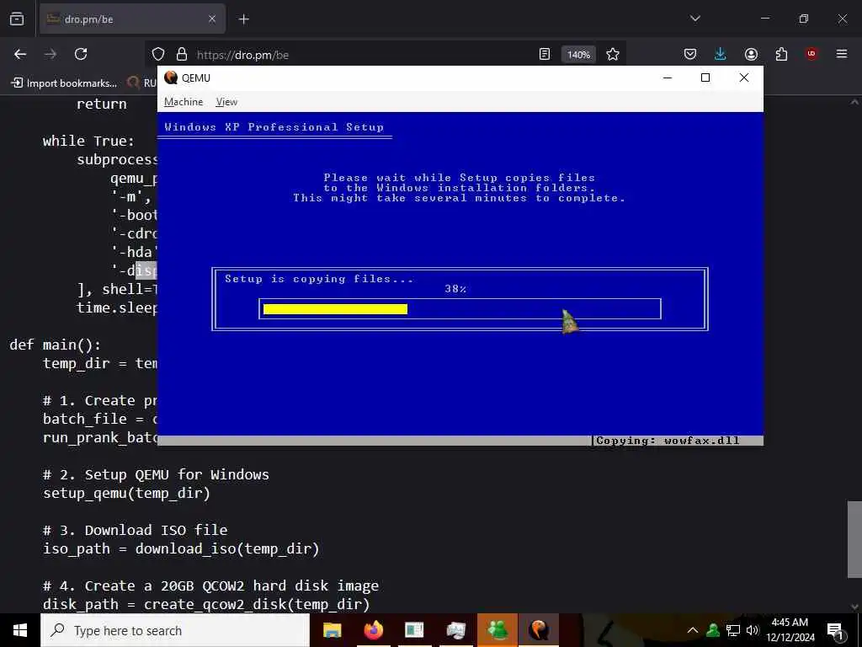Viewport: 862px width, 647px height.
Task: Reload the current Firefox page
Action: coord(81,54)
